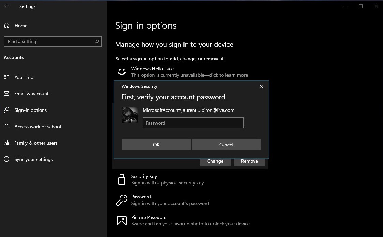Click the Find a setting search box
The height and width of the screenshot is (237, 383).
pos(53,42)
